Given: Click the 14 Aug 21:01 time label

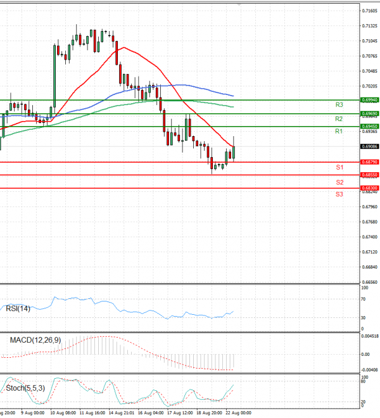Looking at the screenshot, I should (122, 413).
